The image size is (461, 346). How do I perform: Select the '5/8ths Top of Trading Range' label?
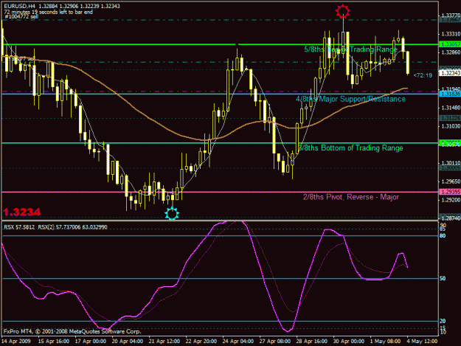(350, 49)
